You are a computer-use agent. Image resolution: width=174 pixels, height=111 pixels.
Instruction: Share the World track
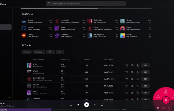(x=138, y=72)
